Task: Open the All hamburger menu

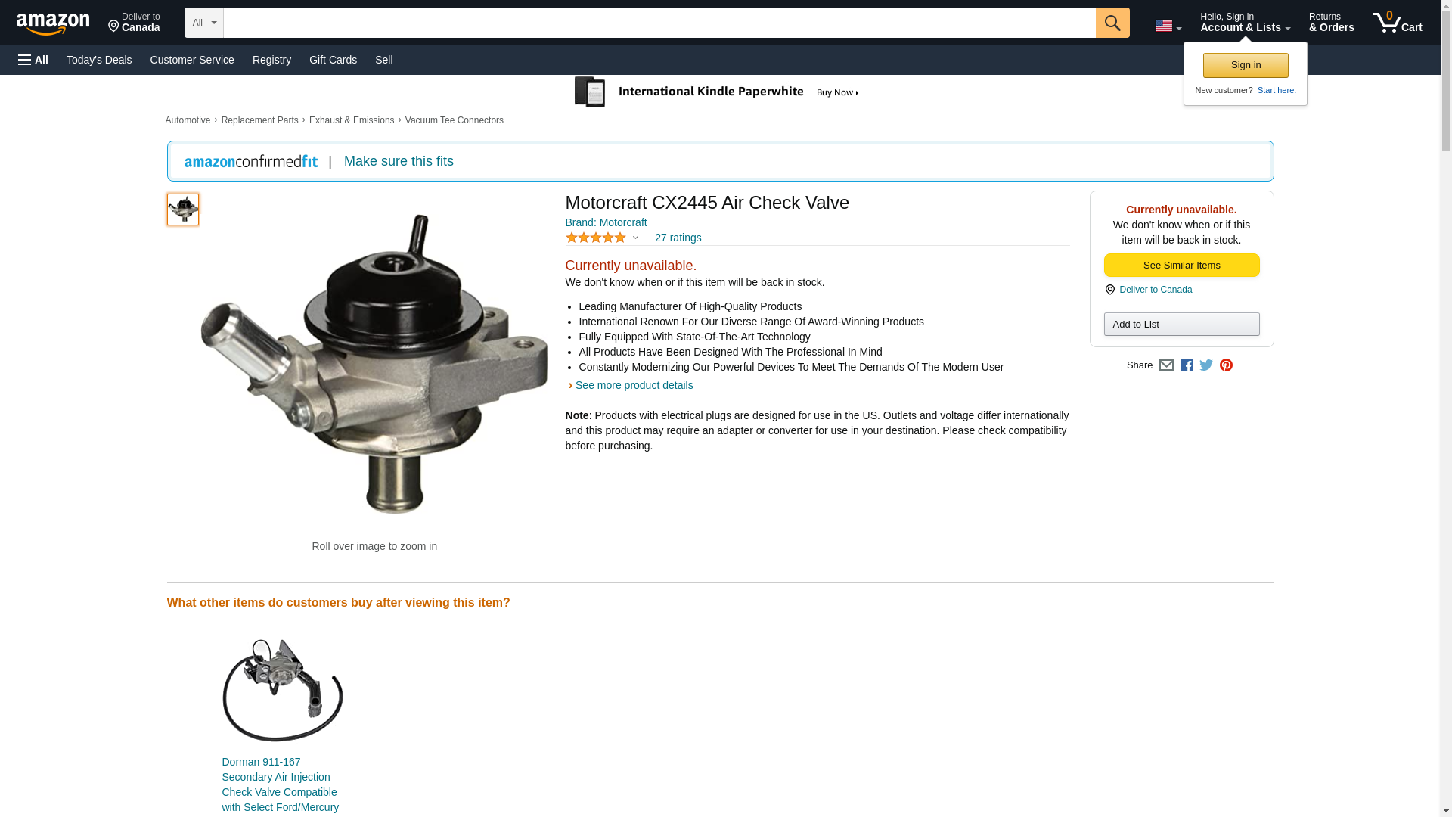Action: tap(33, 60)
